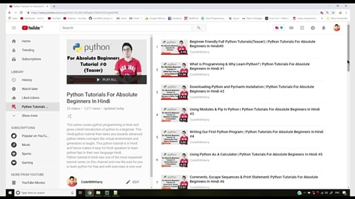Open the Gmail bookmark in bookmarks bar
The image size is (355, 199).
point(122,18)
